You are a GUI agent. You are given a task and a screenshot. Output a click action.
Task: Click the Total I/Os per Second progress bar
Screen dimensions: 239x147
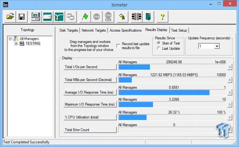click(x=172, y=67)
